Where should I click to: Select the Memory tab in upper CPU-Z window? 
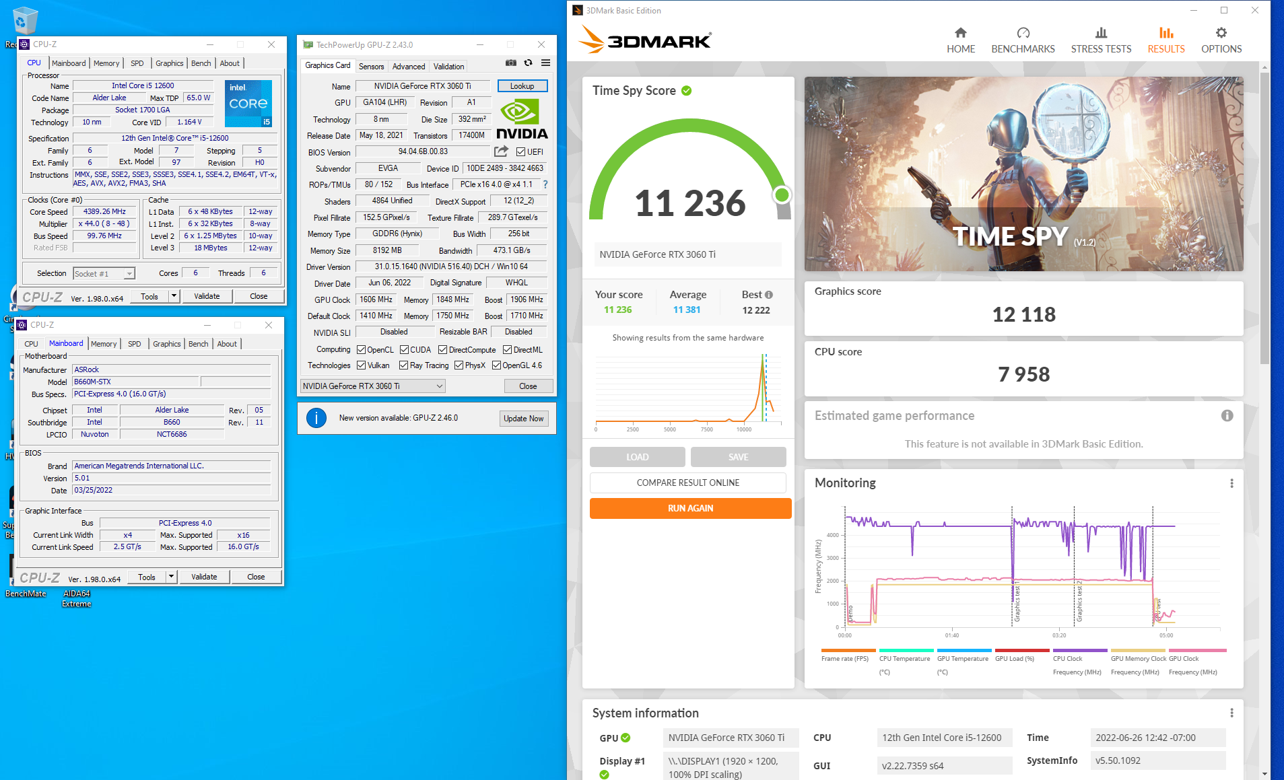pos(106,63)
